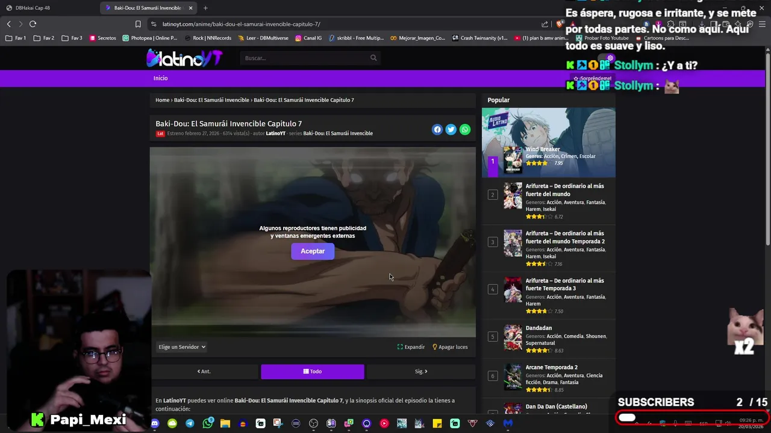Image resolution: width=771 pixels, height=433 pixels.
Task: Toggle Expandir player size
Action: click(411, 347)
